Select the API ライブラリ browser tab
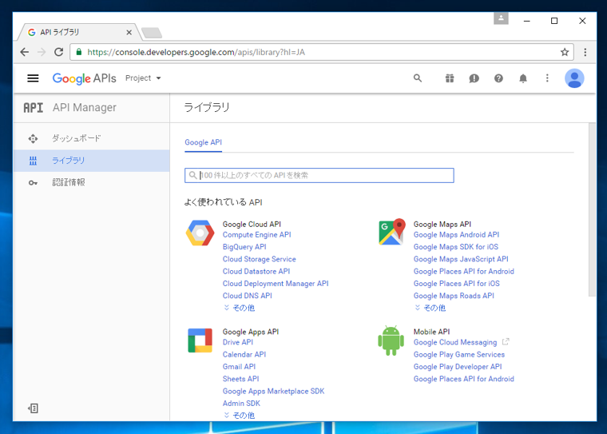The image size is (607, 434). pos(77,33)
